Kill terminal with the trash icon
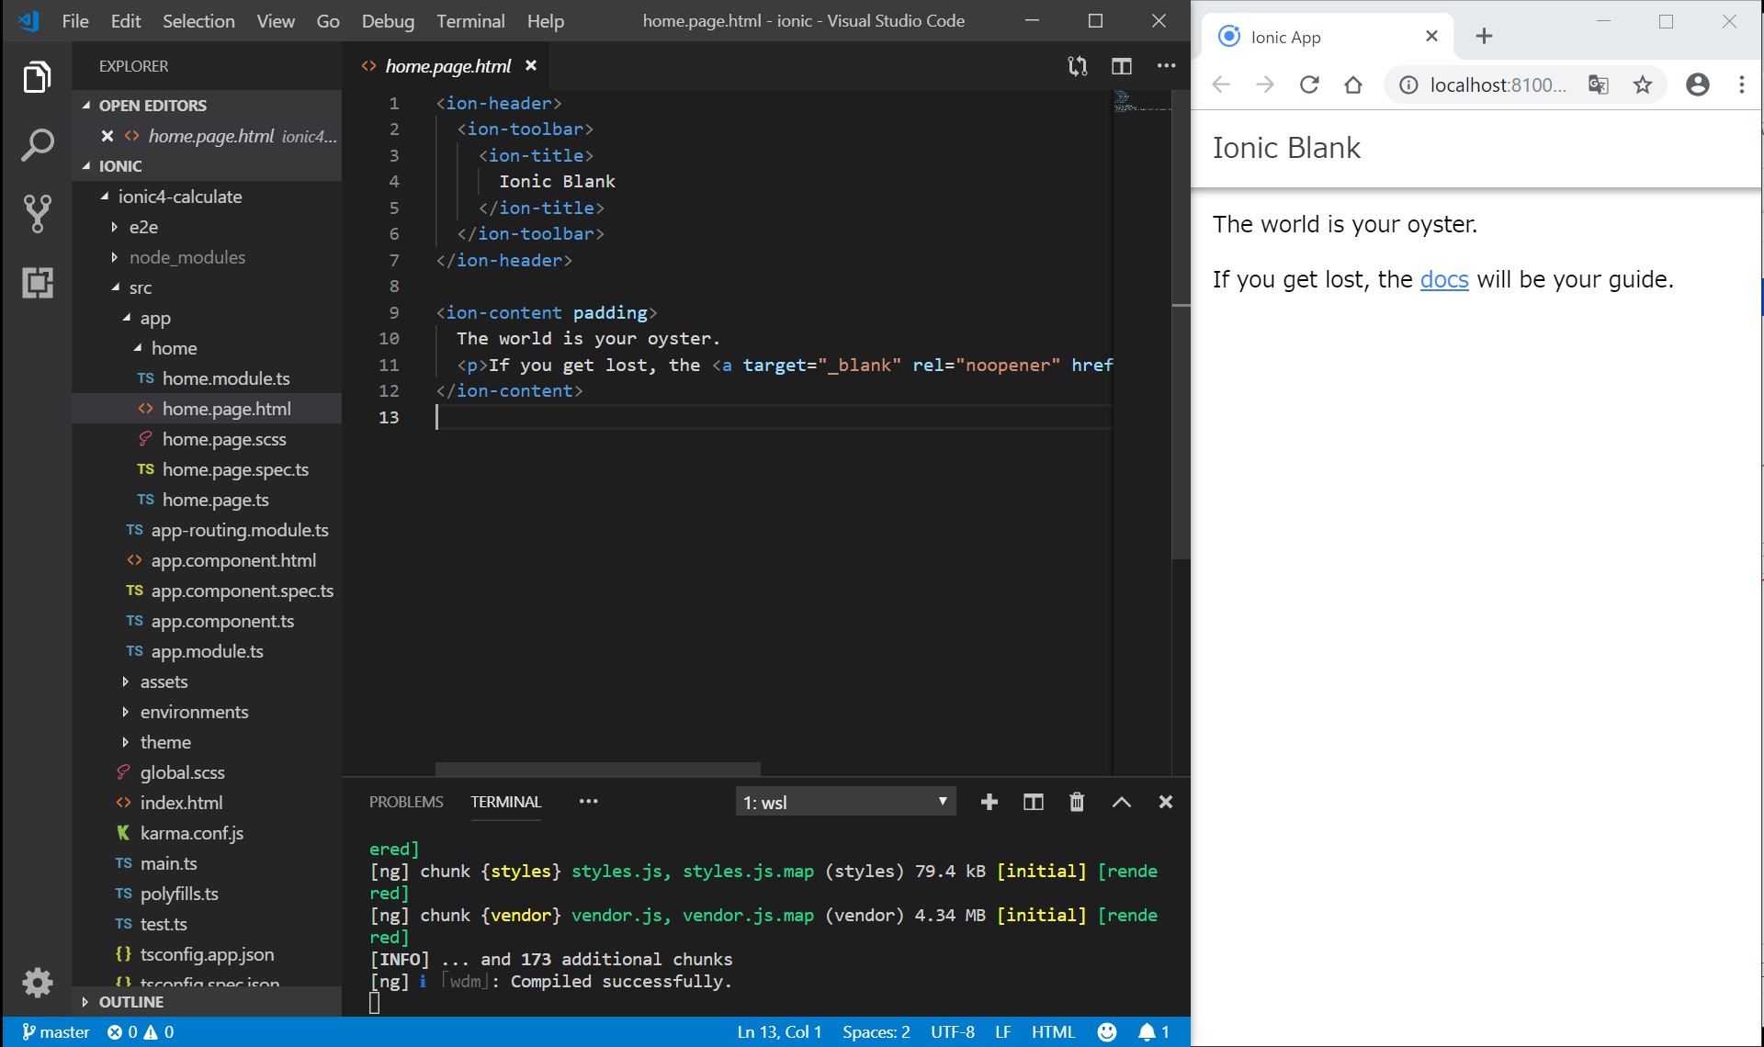1764x1047 pixels. click(1077, 802)
